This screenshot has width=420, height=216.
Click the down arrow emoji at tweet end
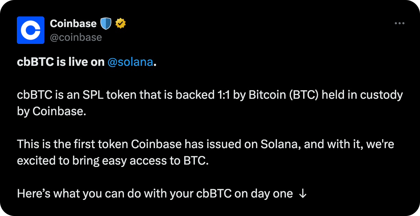[x=302, y=194]
